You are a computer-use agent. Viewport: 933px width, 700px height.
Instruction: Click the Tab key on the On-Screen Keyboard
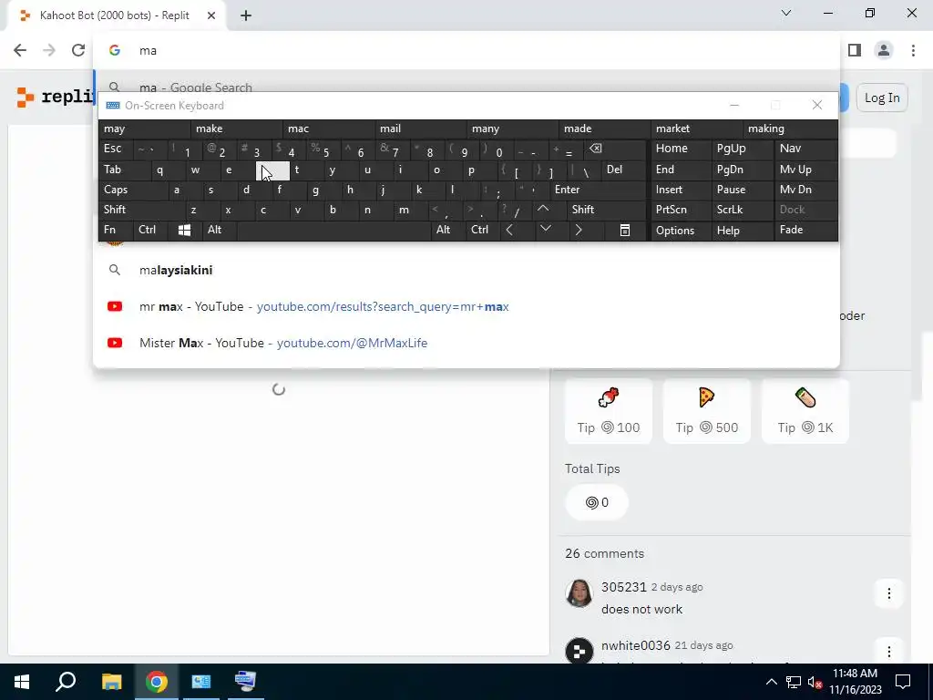124,170
